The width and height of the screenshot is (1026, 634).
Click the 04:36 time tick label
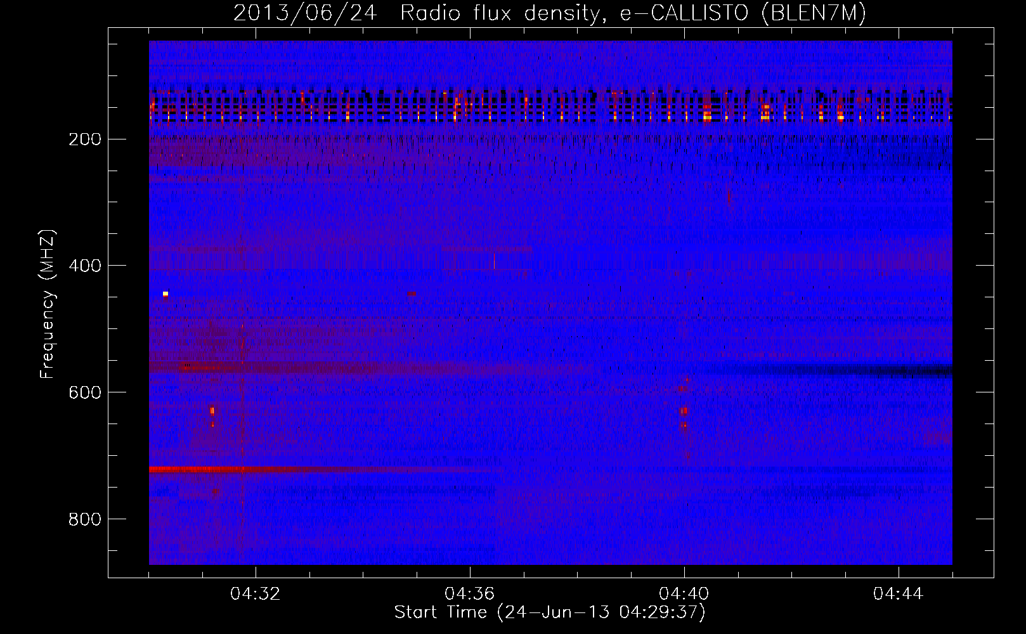470,593
